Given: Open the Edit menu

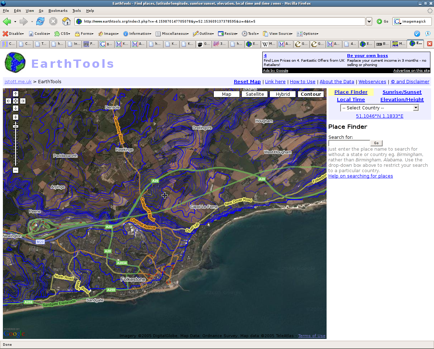Looking at the screenshot, I should tap(17, 11).
